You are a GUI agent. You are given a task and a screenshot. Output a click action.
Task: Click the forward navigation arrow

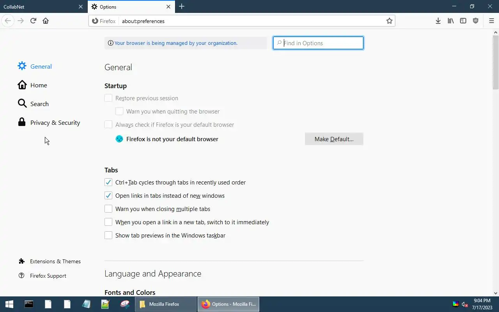pos(21,21)
